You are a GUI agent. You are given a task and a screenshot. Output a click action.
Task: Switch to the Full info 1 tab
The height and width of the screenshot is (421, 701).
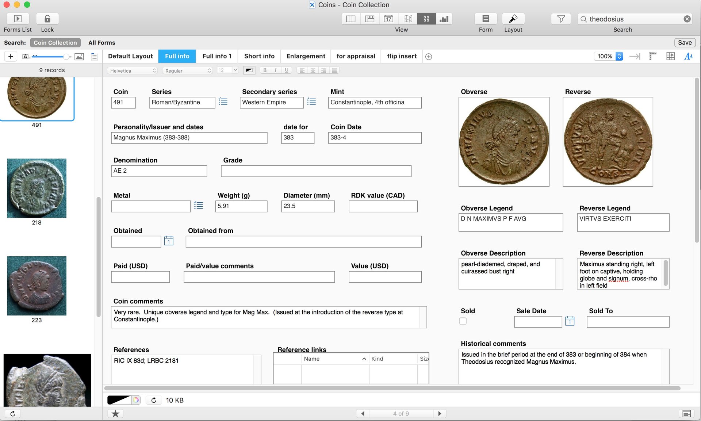217,56
